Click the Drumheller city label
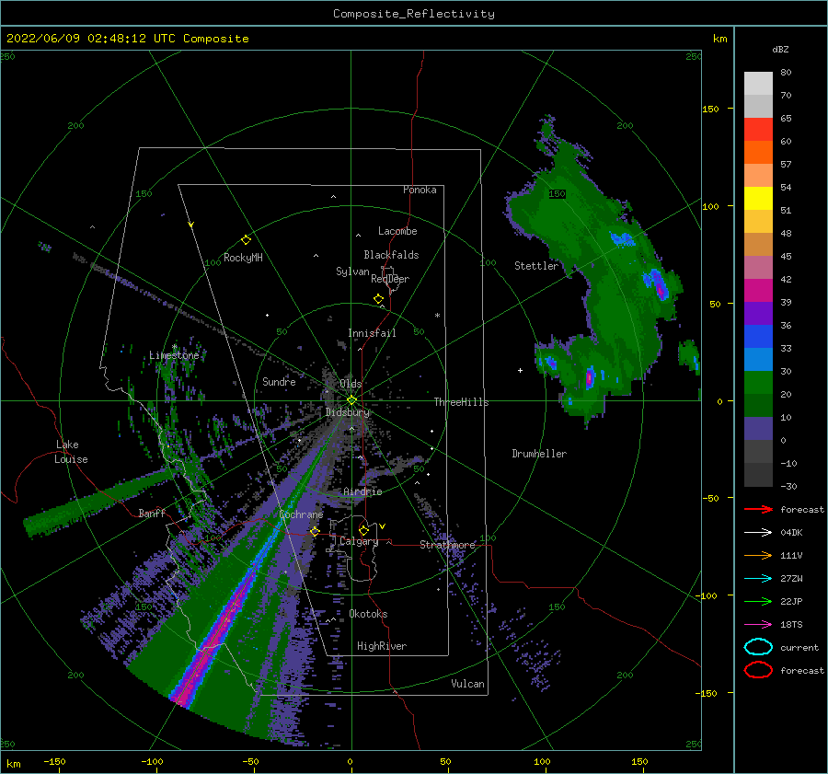The width and height of the screenshot is (828, 774). tap(539, 454)
